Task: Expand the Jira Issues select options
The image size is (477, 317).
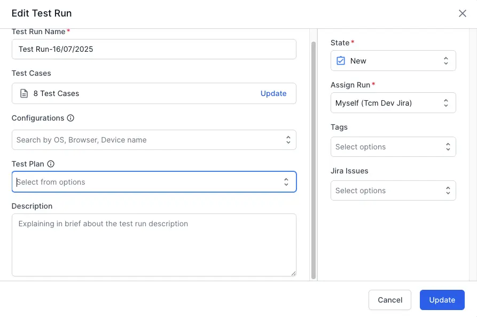Action: click(x=393, y=191)
